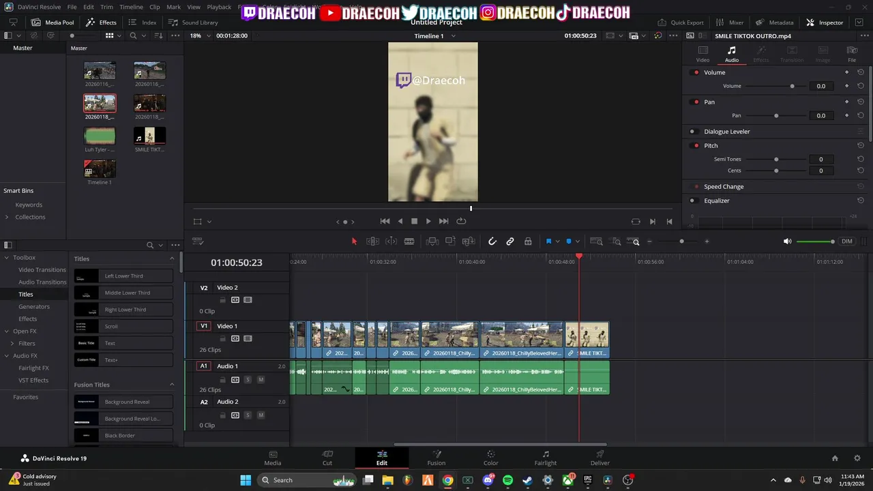Click the Full Extent Zoom icon
The height and width of the screenshot is (491, 873).
click(x=596, y=241)
